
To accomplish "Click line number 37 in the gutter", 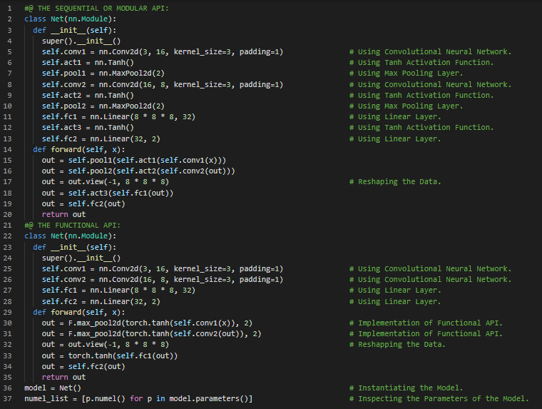I will (x=9, y=398).
